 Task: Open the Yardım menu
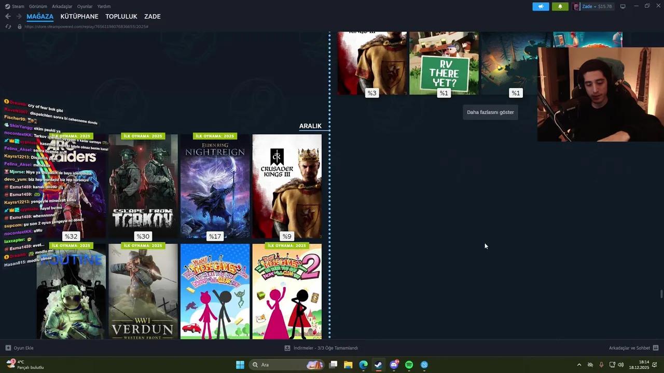(x=104, y=6)
